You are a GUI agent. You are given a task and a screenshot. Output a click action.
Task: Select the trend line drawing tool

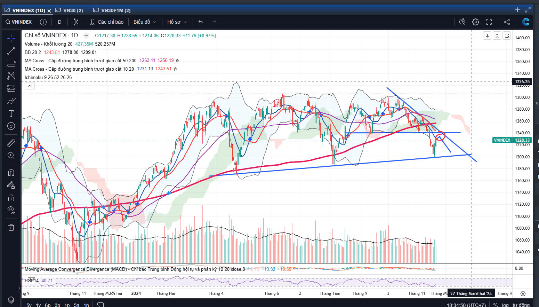11,51
